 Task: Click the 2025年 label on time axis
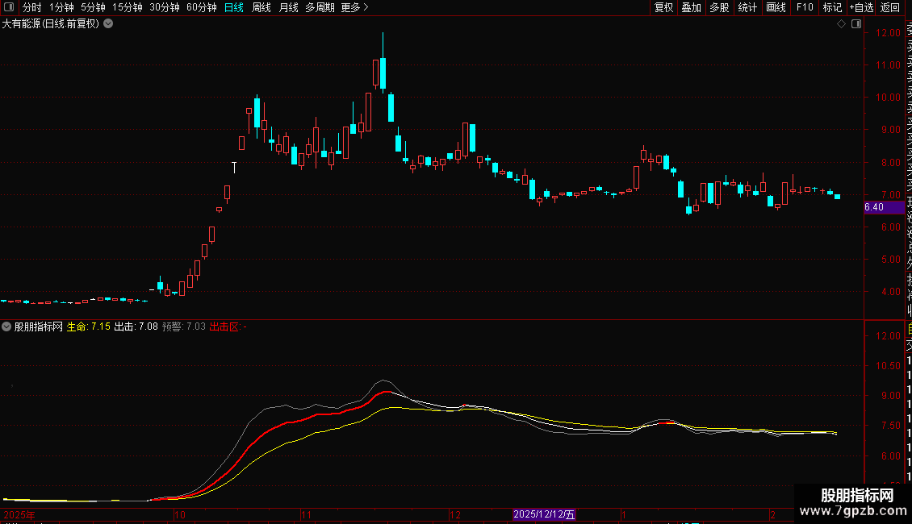tap(19, 514)
